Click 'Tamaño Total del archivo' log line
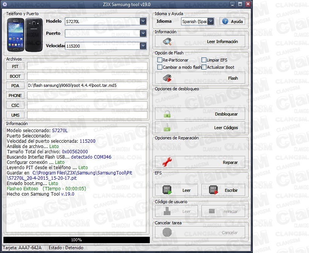The image size is (309, 253). [x=47, y=152]
